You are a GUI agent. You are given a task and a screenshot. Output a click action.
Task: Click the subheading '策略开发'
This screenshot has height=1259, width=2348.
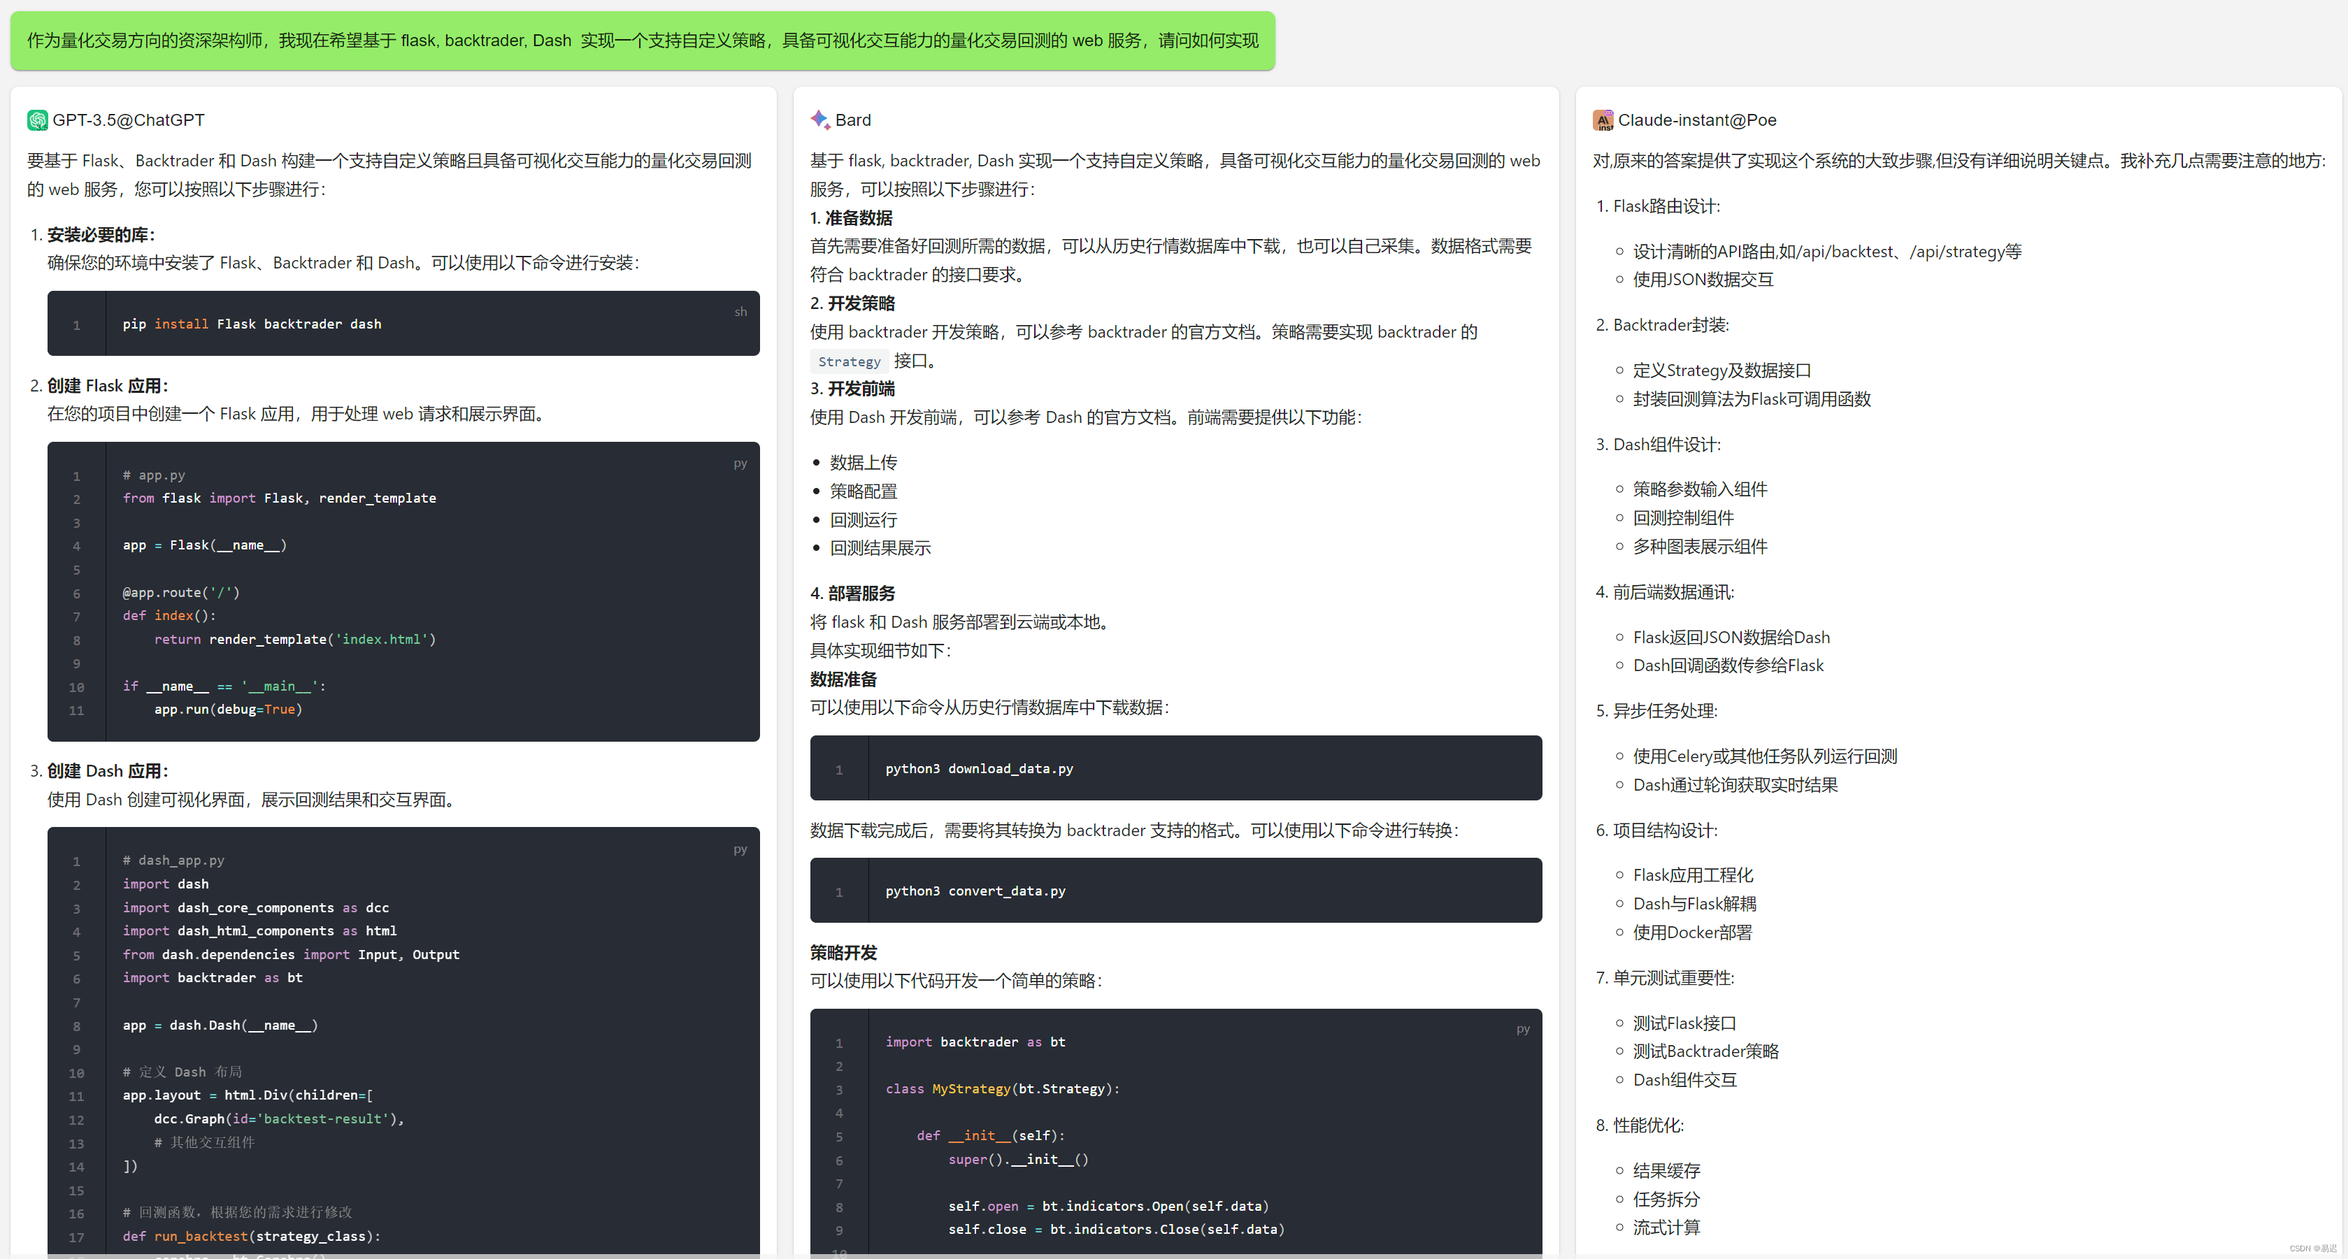click(x=843, y=953)
